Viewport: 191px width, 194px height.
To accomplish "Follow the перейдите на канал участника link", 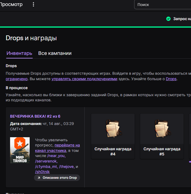I will (x=67, y=145).
